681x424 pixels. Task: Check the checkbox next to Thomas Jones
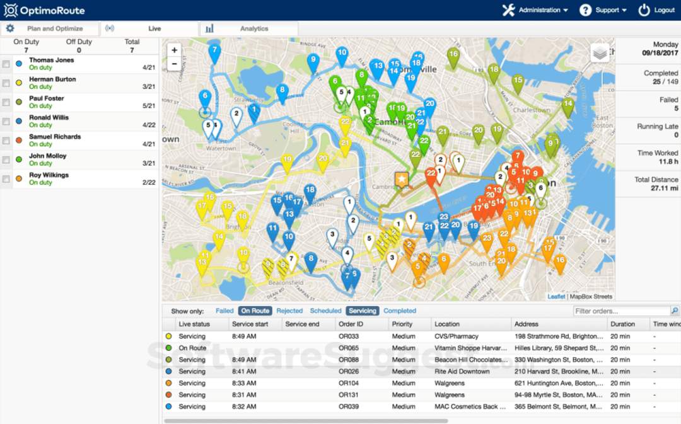point(6,63)
